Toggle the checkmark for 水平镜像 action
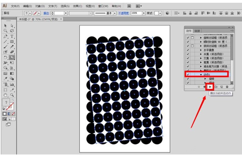The image size is (242, 155). 188,50
